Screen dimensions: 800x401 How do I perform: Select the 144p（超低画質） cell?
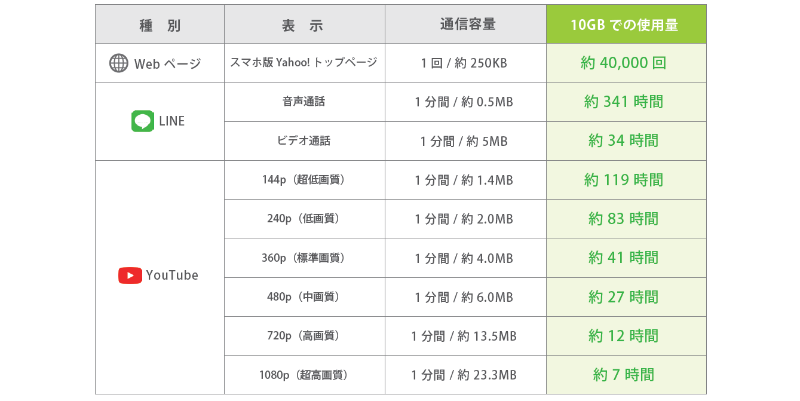tap(305, 180)
